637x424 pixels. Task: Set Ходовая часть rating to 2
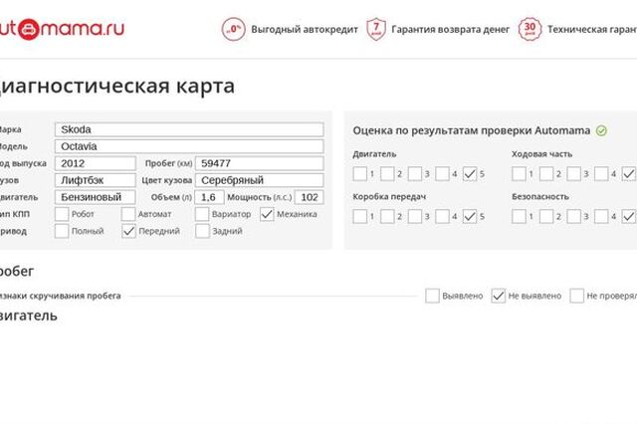[546, 174]
